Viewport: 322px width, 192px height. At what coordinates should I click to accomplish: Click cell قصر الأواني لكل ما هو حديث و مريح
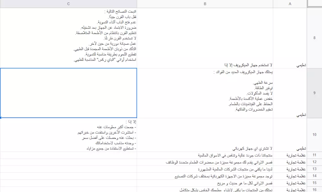(205, 183)
